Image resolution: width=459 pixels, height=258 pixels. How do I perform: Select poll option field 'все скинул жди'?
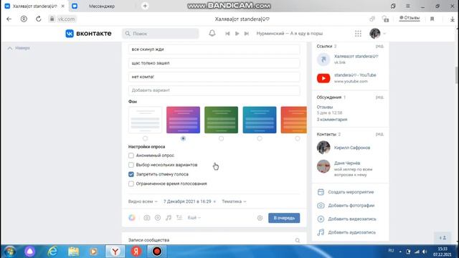[x=214, y=49]
